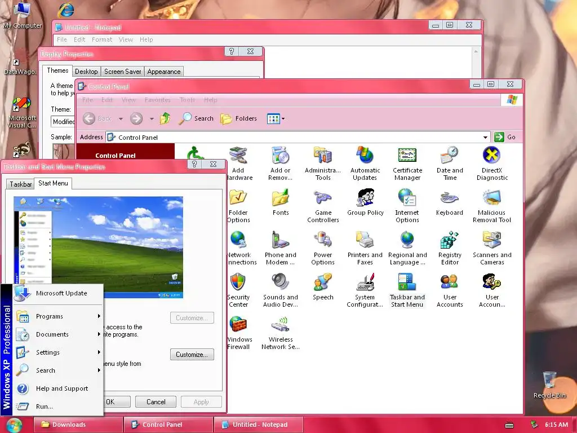The image size is (577, 433).
Task: Open Taskbar and Start Menu icon
Action: [x=407, y=290]
